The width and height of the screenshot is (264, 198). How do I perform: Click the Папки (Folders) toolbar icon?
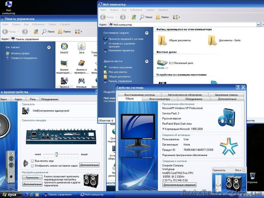(x=161, y=17)
